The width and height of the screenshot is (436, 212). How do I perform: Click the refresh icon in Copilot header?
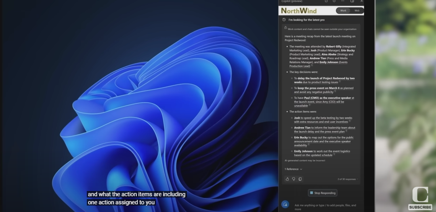coord(334,1)
